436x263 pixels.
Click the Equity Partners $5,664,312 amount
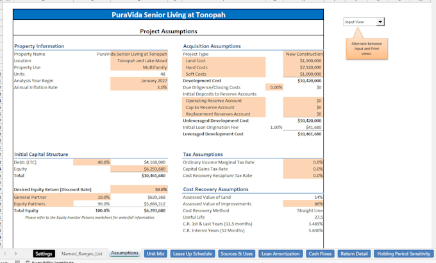click(155, 204)
